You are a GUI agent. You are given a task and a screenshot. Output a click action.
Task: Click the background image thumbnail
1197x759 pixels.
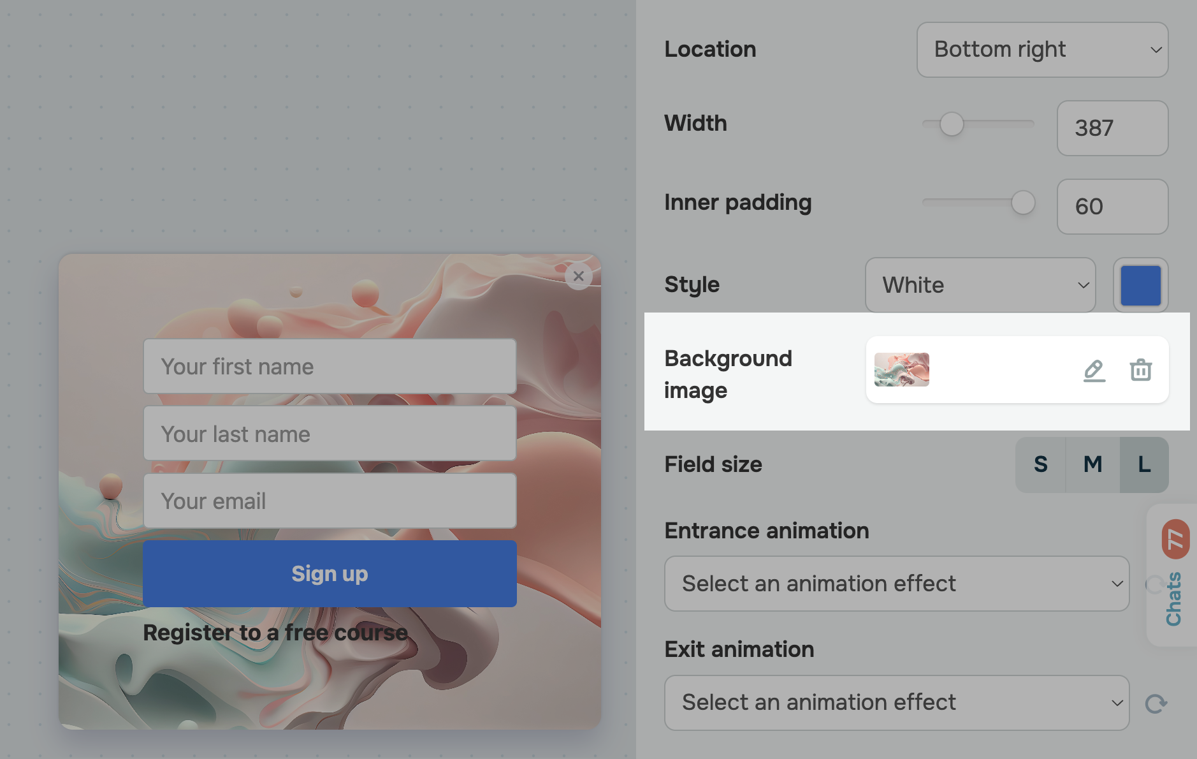pos(901,370)
